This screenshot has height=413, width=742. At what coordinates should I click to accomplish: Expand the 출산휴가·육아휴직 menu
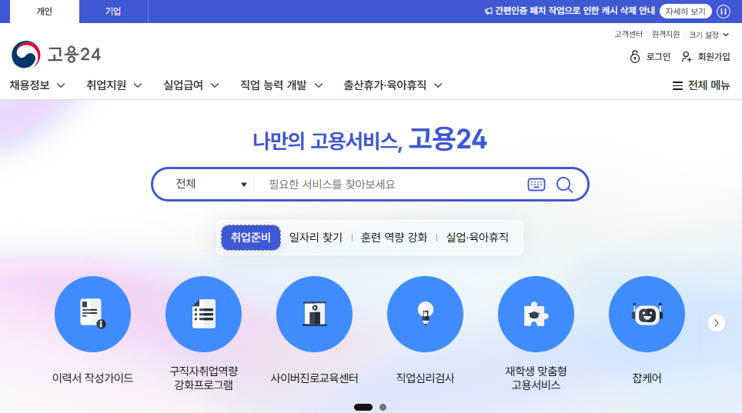click(x=393, y=85)
